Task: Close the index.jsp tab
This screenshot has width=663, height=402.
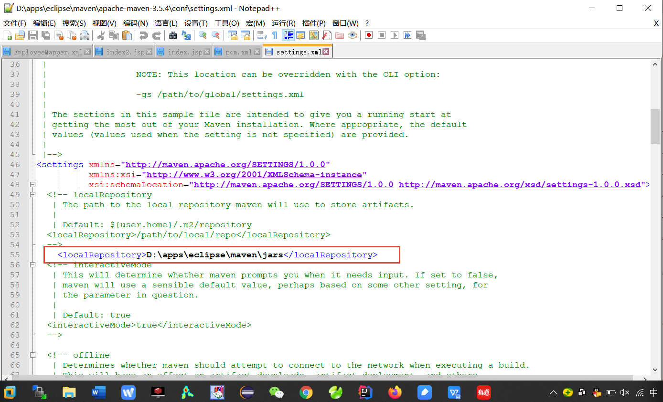Action: point(207,52)
